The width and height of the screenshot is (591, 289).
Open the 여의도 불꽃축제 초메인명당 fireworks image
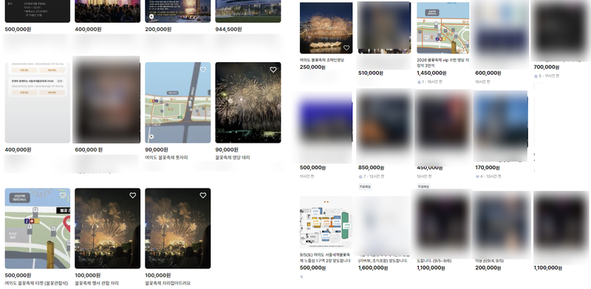coord(326,28)
